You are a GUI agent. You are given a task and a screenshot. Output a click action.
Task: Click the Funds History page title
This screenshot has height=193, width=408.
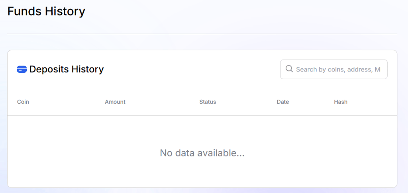tap(46, 12)
